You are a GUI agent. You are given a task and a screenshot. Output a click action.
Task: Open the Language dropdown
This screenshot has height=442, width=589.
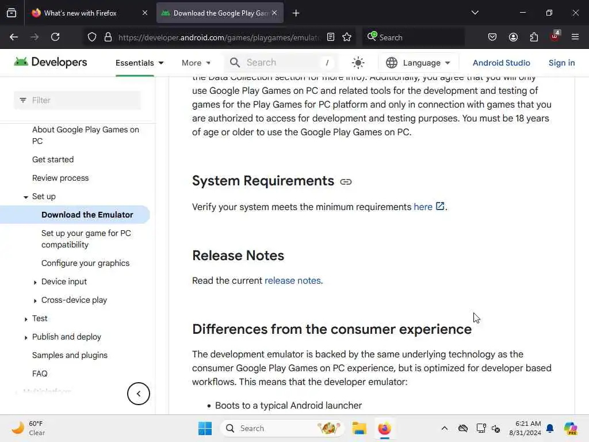pyautogui.click(x=418, y=63)
